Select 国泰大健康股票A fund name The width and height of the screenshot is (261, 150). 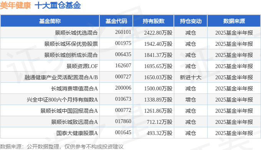point(77,133)
